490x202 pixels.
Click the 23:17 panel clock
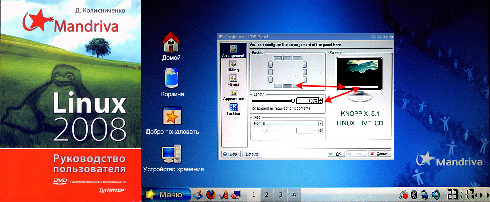pyautogui.click(x=460, y=195)
